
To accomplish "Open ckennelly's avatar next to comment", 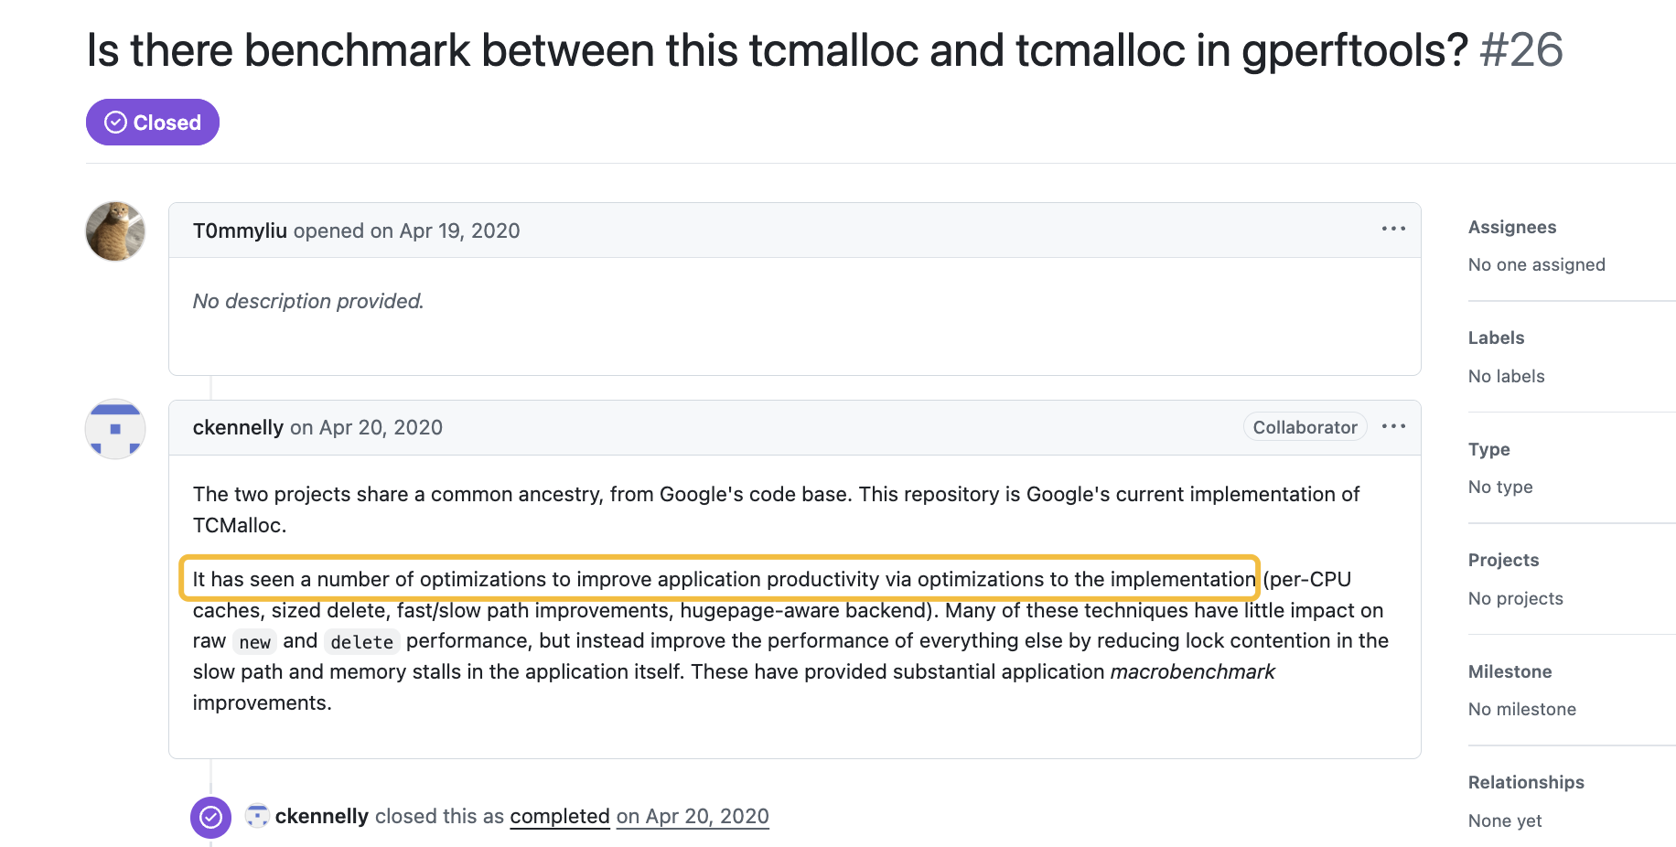I will [x=115, y=429].
